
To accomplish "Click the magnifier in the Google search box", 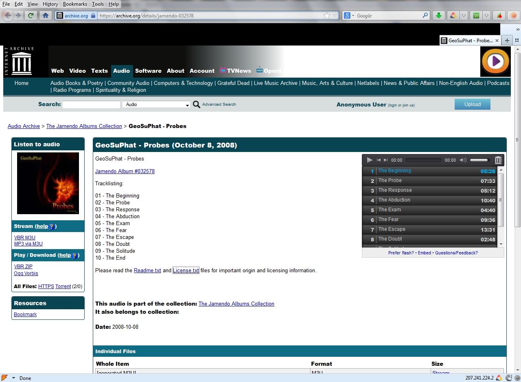I will click(425, 15).
